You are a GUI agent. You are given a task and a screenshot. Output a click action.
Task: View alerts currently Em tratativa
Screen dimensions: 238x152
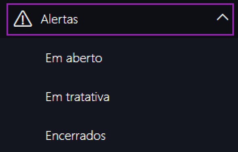77,97
